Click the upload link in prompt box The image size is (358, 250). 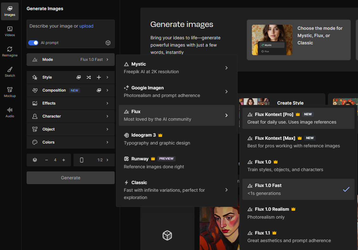[86, 26]
